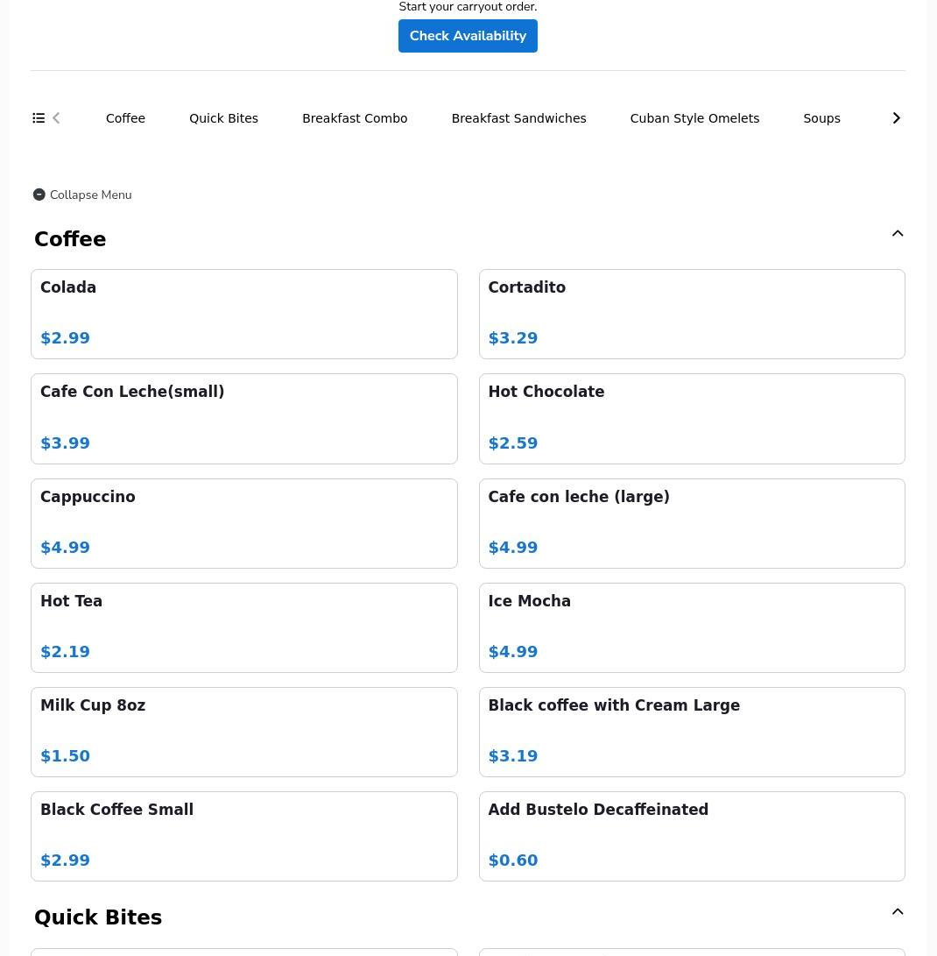
Task: Collapse the Quick Bites section chevron
Action: 897,912
